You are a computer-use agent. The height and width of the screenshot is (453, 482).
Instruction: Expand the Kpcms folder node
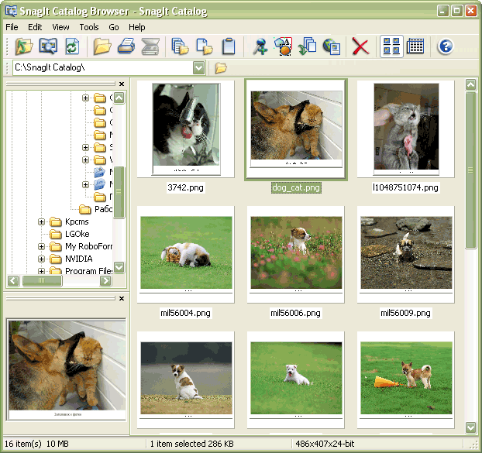point(41,221)
